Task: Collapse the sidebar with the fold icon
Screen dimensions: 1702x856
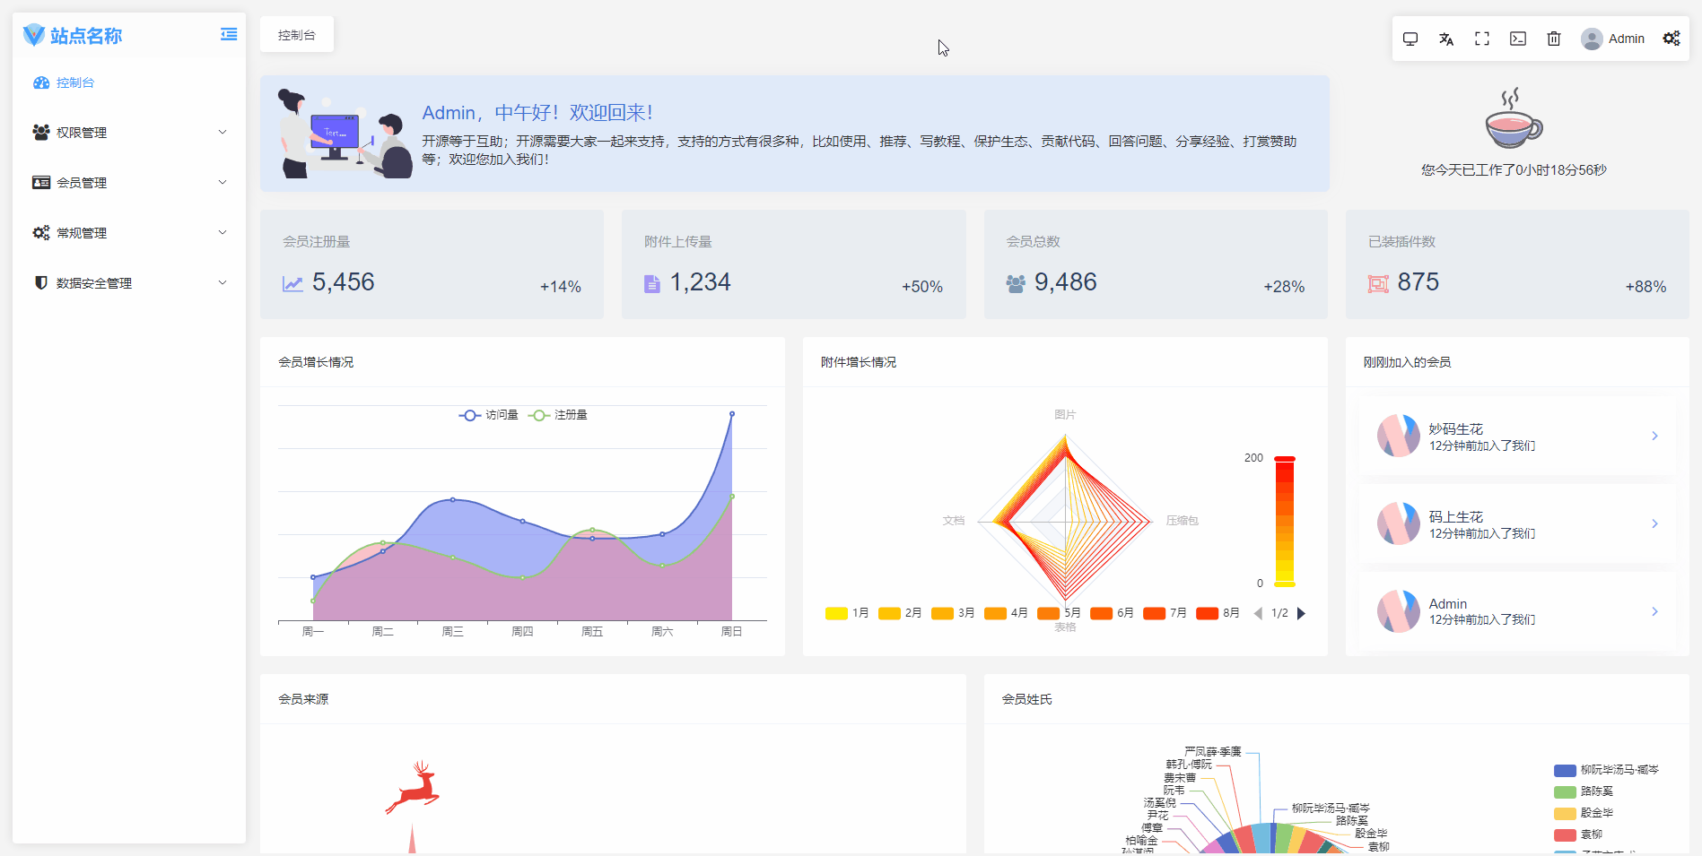Action: [x=229, y=33]
